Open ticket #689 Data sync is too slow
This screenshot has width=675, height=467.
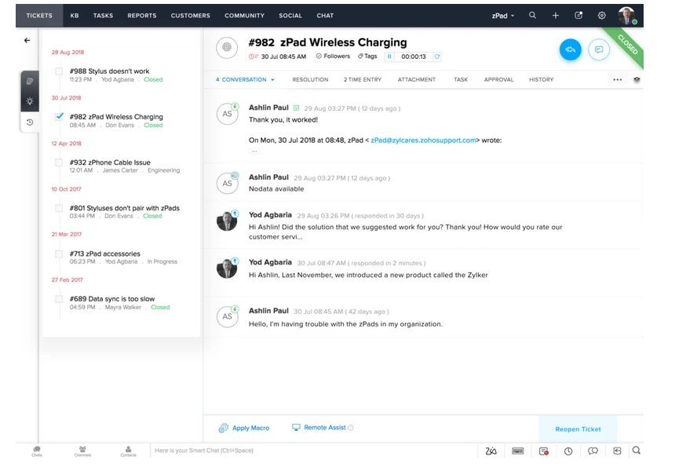click(112, 299)
